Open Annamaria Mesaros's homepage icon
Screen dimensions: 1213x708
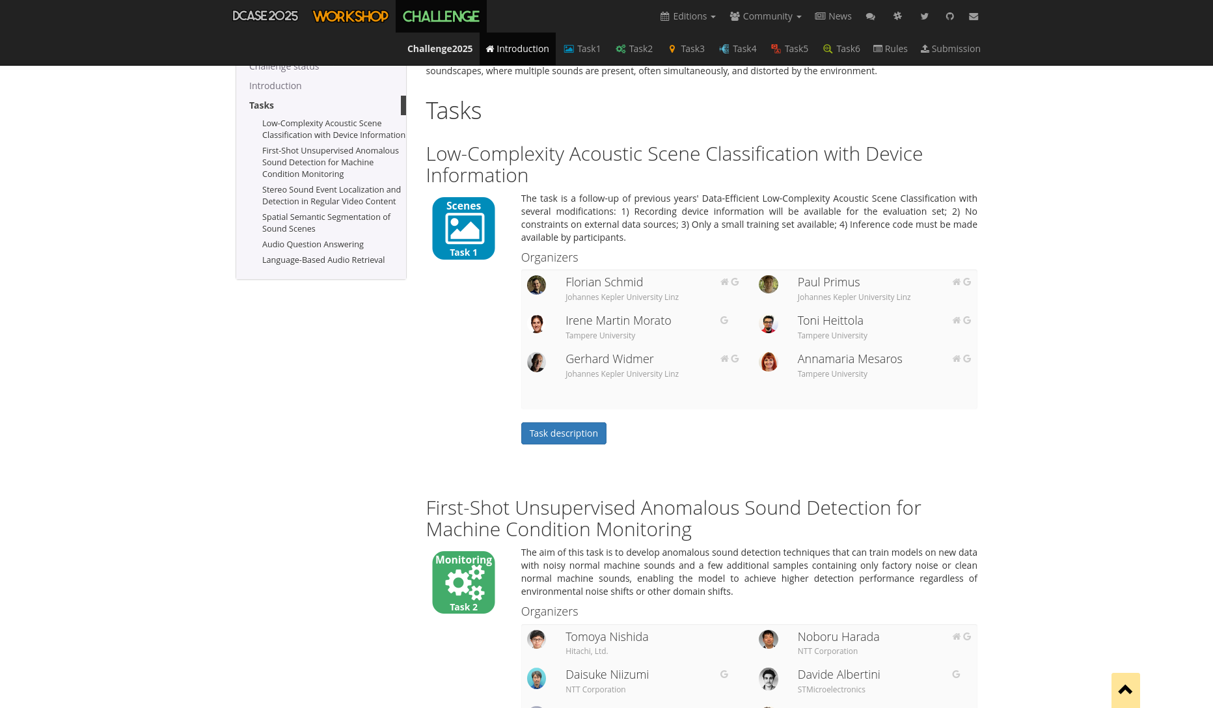click(957, 359)
